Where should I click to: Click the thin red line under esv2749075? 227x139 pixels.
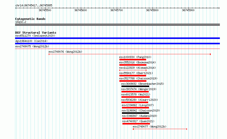(117, 49)
